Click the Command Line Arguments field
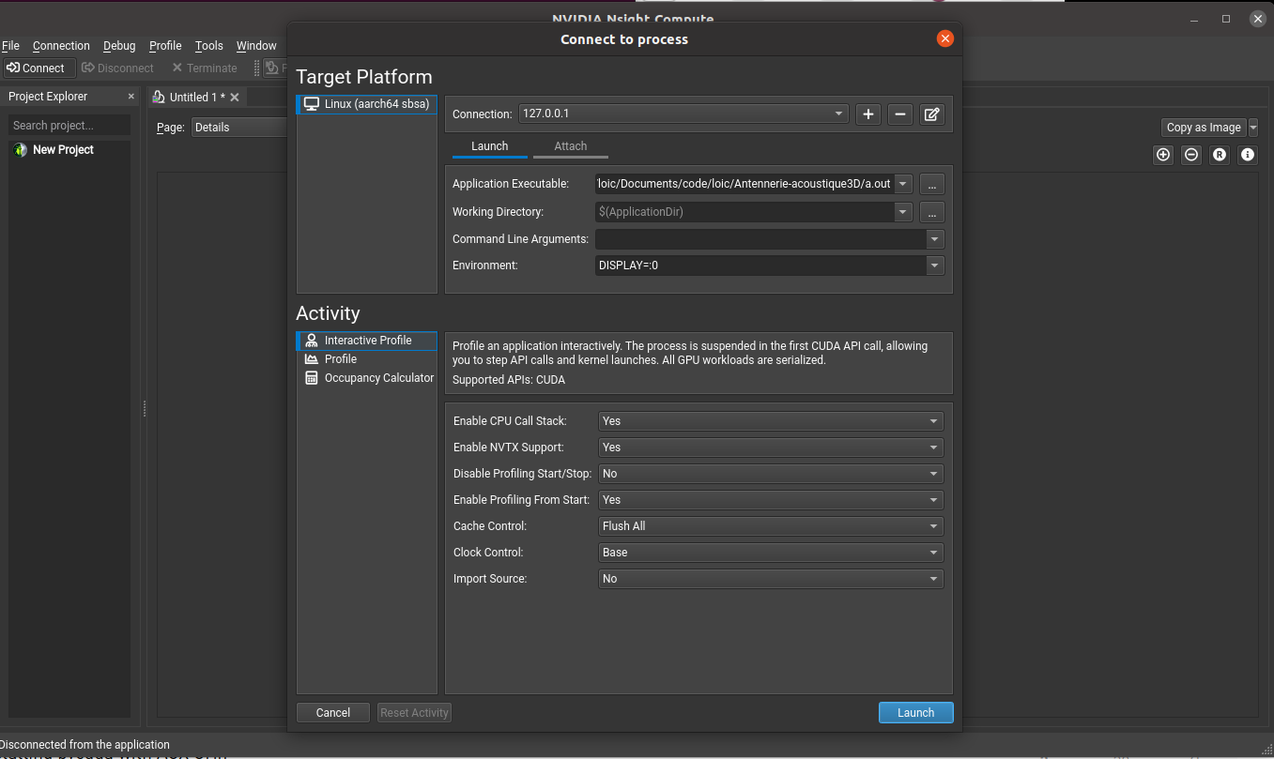Viewport: 1274px width, 759px height. click(760, 239)
